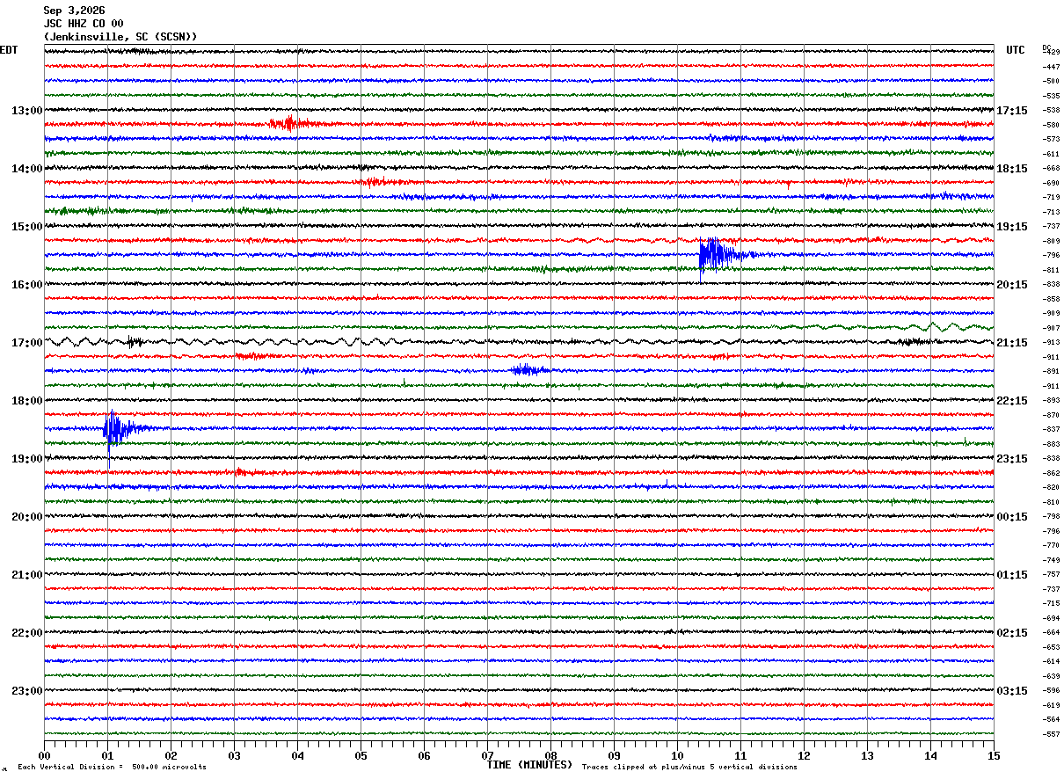Viewport: 1064px width, 779px height.
Task: Click the 13:00 EDT time label
Action: [x=26, y=111]
